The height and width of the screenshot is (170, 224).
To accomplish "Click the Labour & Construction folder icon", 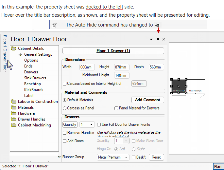I will 14,102.
